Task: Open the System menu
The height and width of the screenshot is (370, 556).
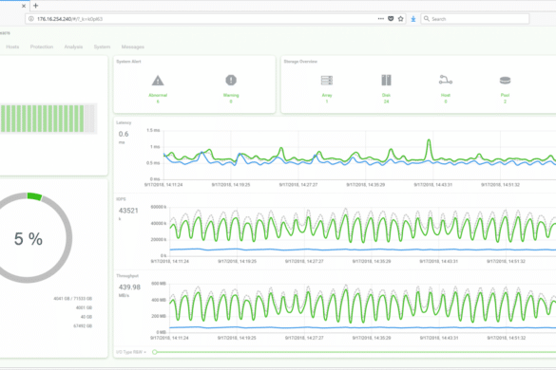Action: pos(102,46)
